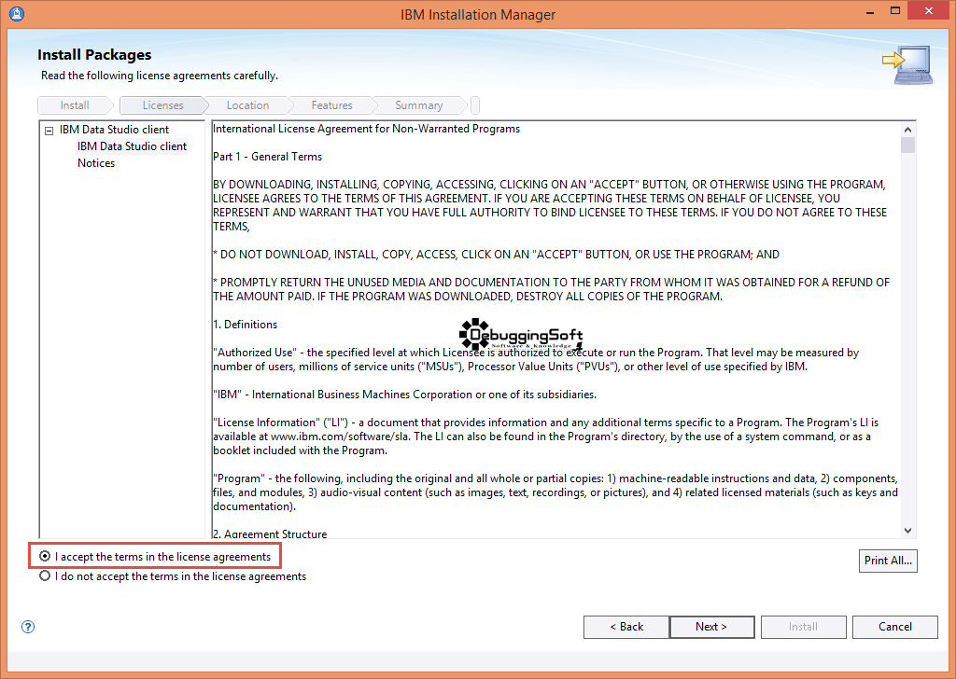Go back with the < Back button
Screen dimensions: 956x679
click(x=626, y=627)
